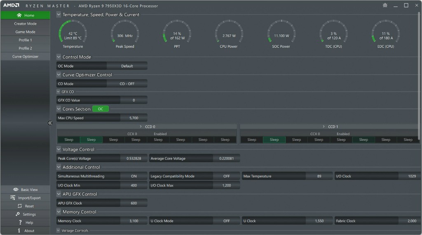Screen dimensions: 422x235
Task: Click the Max CPU Speed value field
Action: [134, 118]
